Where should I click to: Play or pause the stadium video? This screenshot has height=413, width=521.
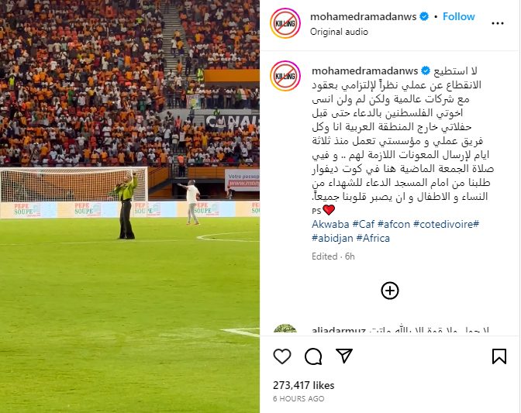click(x=129, y=206)
